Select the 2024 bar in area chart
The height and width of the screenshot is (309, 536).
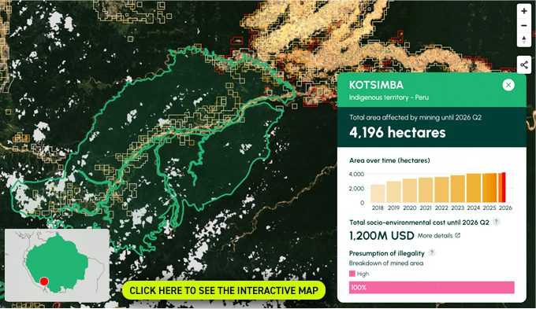(x=474, y=188)
